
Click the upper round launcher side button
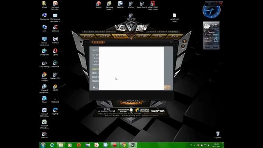point(184,41)
